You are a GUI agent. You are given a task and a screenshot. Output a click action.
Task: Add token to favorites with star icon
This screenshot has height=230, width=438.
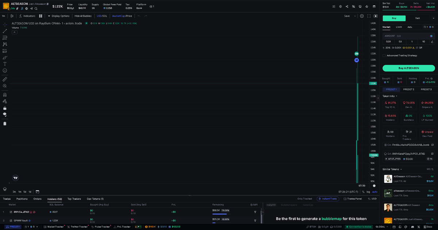(x=366, y=7)
